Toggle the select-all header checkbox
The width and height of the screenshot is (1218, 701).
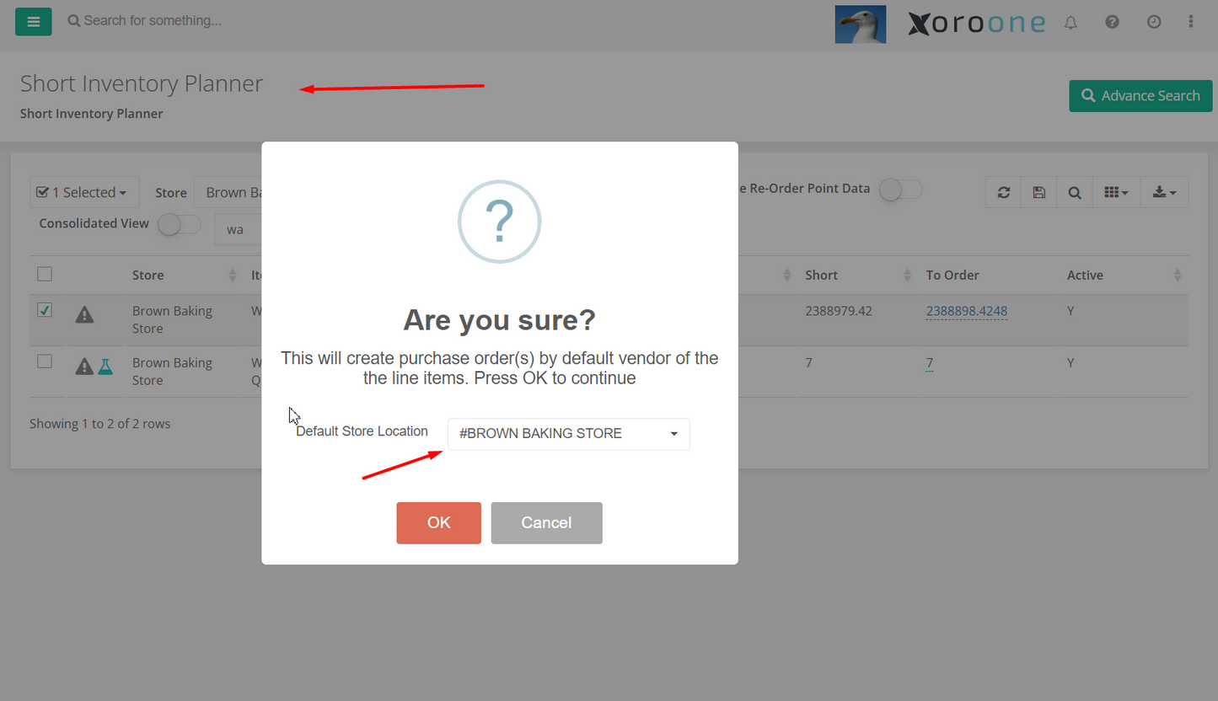45,274
